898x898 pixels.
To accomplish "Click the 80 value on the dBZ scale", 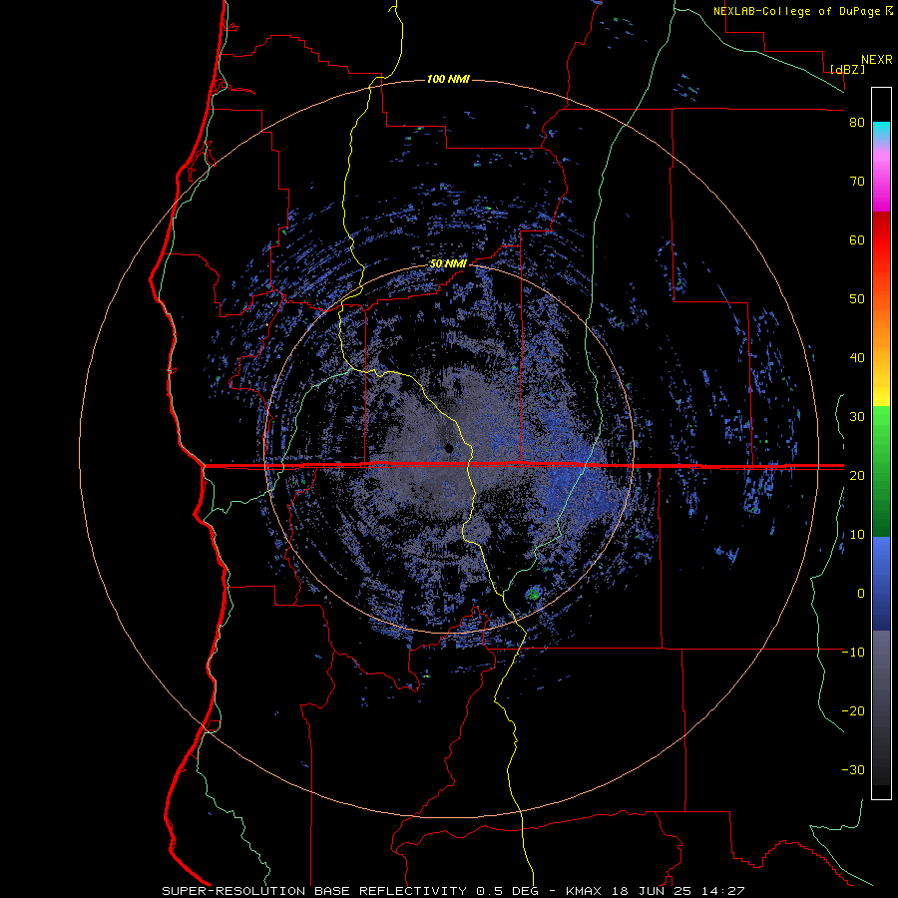I will (x=857, y=123).
